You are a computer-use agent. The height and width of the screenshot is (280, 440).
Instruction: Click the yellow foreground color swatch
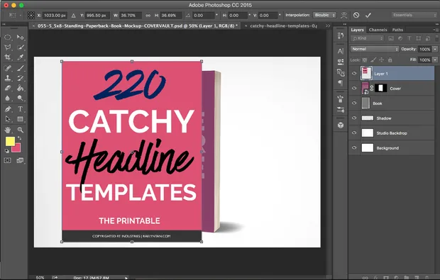point(10,141)
